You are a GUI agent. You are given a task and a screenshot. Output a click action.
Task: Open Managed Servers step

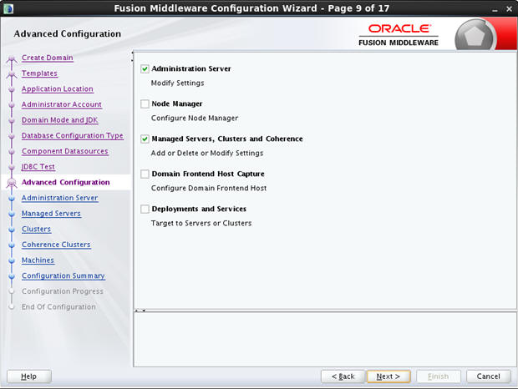click(51, 214)
